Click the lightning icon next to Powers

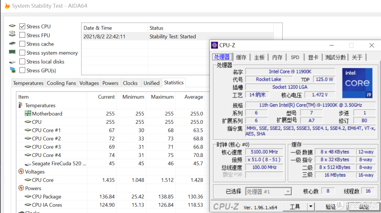tap(21, 188)
